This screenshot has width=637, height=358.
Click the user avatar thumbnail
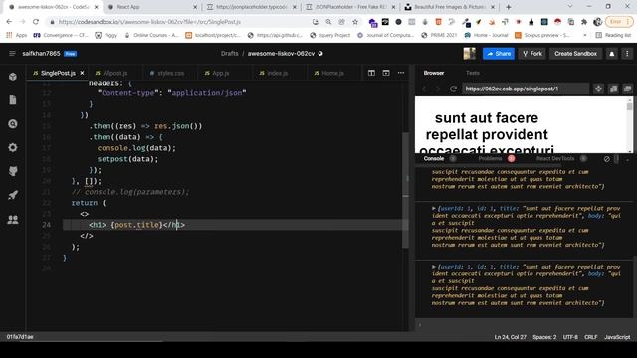tap(469, 53)
